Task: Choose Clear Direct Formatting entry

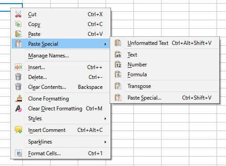Action: pyautogui.click(x=61, y=109)
